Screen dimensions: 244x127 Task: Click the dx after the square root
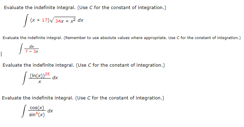click(x=80, y=20)
